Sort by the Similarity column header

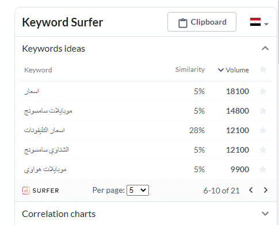click(190, 69)
